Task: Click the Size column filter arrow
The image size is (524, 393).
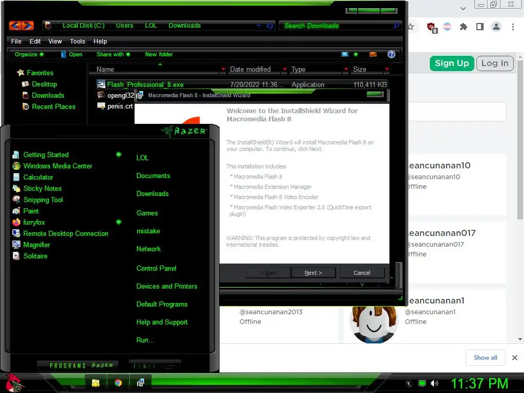Action: click(387, 69)
